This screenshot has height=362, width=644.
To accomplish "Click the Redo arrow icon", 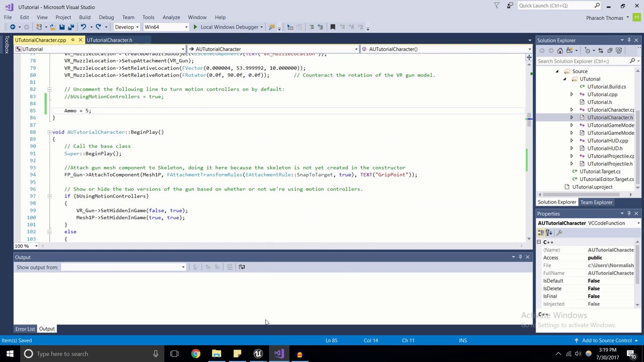I will (98, 27).
